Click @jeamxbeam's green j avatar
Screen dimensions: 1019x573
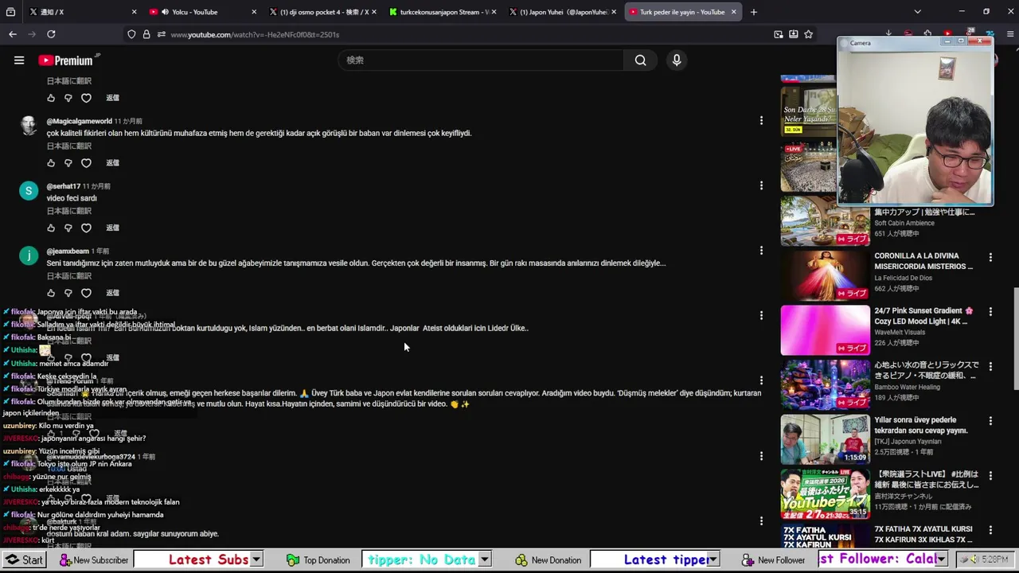(29, 255)
